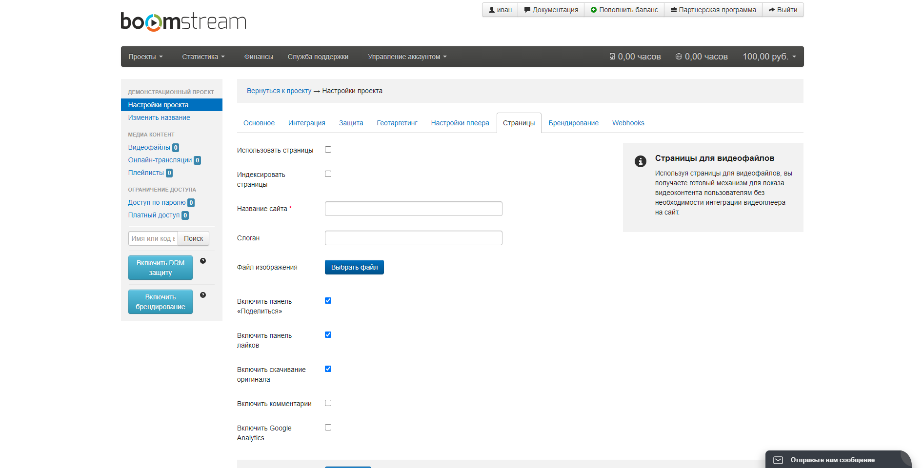Switch to Настройки плеера tab
This screenshot has width=924, height=468.
(x=460, y=123)
